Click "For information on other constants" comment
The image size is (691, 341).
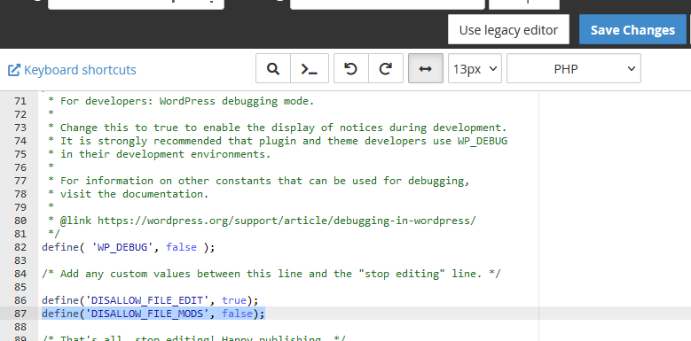pyautogui.click(x=265, y=181)
